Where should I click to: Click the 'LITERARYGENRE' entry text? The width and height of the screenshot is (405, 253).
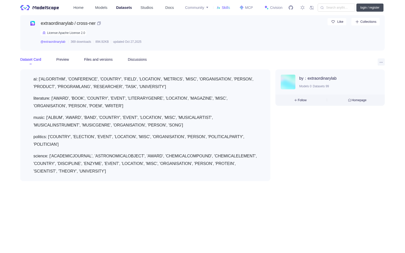[145, 98]
